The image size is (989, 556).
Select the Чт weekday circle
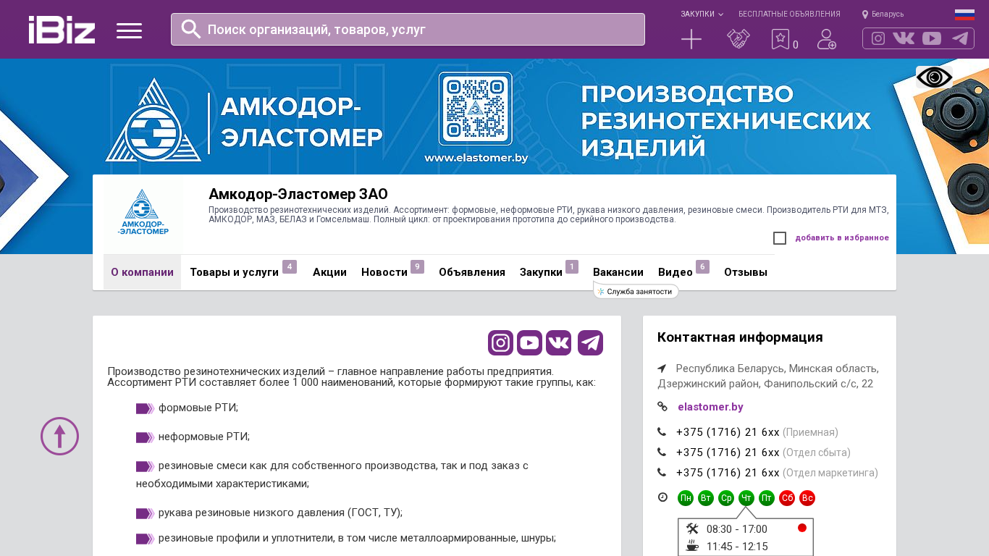coord(746,498)
